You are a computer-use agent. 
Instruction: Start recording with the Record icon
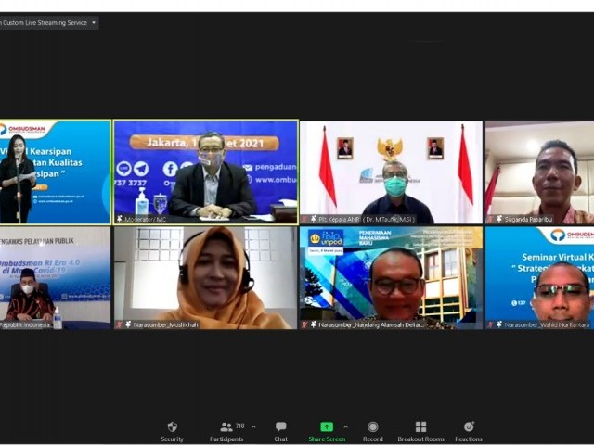[x=372, y=426]
